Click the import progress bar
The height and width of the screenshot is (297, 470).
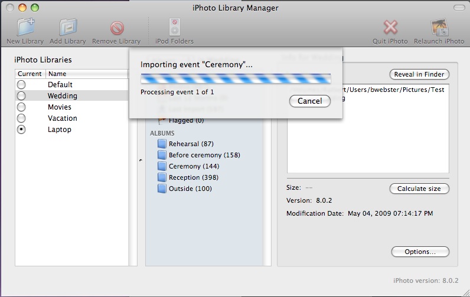(235, 79)
